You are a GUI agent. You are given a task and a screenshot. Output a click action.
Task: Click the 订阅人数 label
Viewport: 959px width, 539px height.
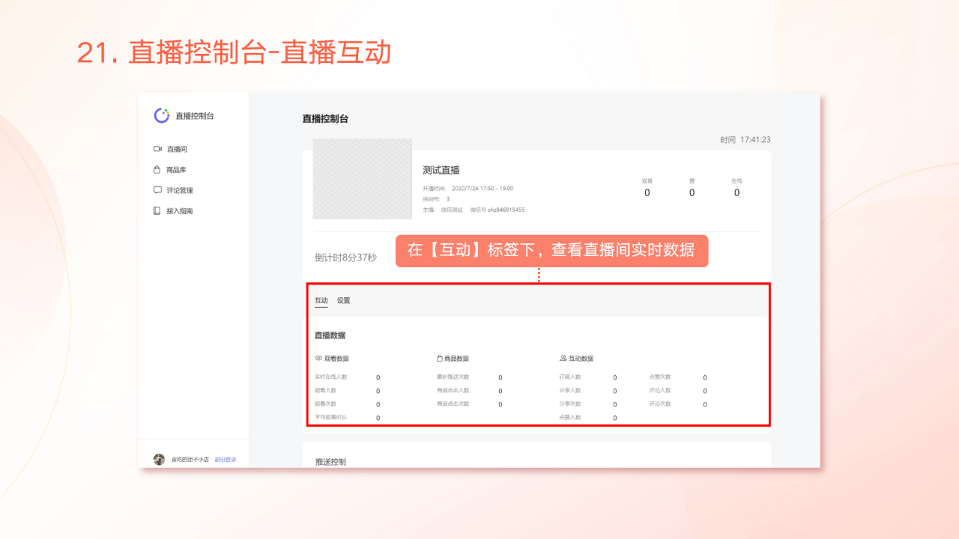click(x=570, y=377)
